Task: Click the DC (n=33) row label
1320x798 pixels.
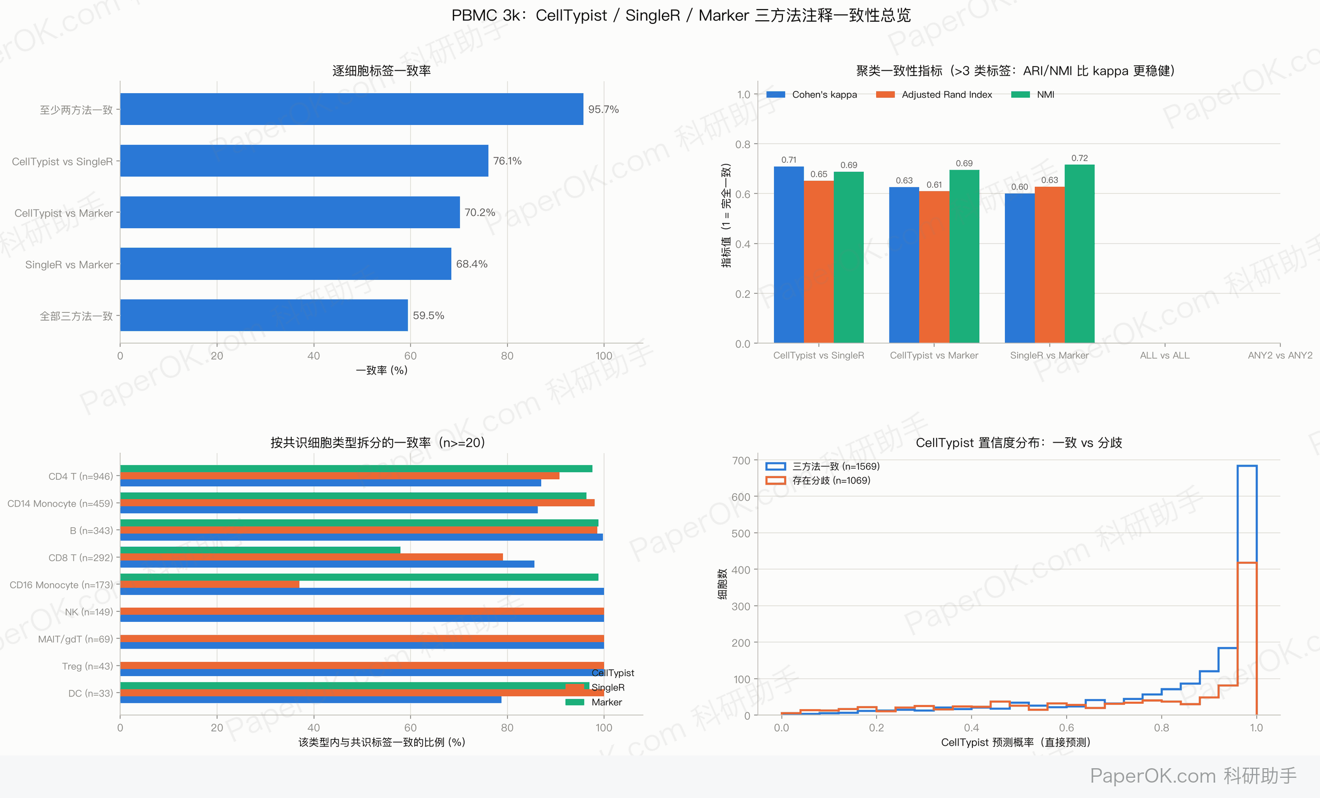Action: (x=90, y=693)
